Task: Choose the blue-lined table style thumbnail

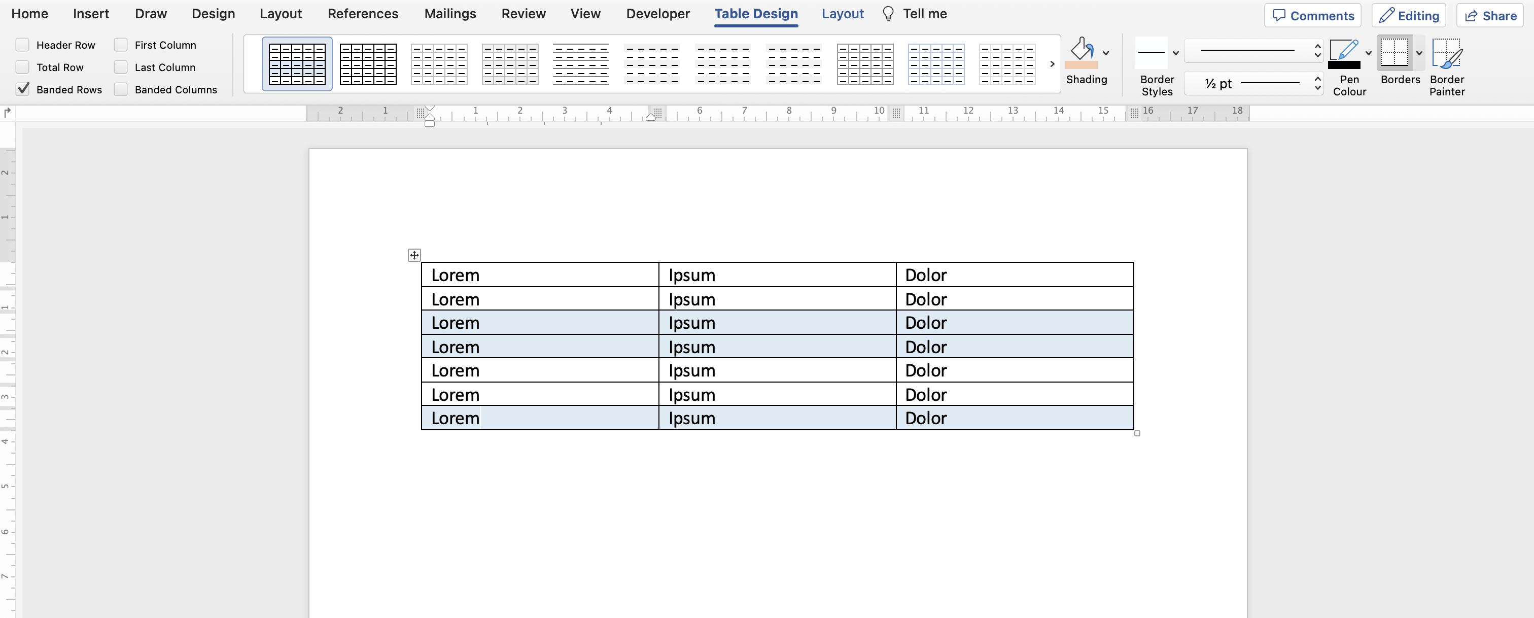Action: 935,64
